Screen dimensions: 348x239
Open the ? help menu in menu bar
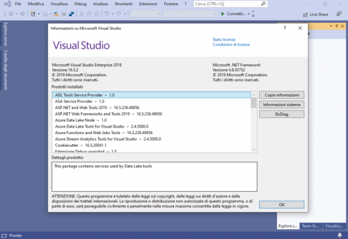[x=185, y=4]
